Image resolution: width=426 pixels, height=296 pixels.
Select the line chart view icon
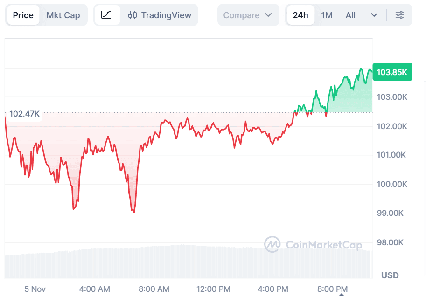(x=106, y=15)
